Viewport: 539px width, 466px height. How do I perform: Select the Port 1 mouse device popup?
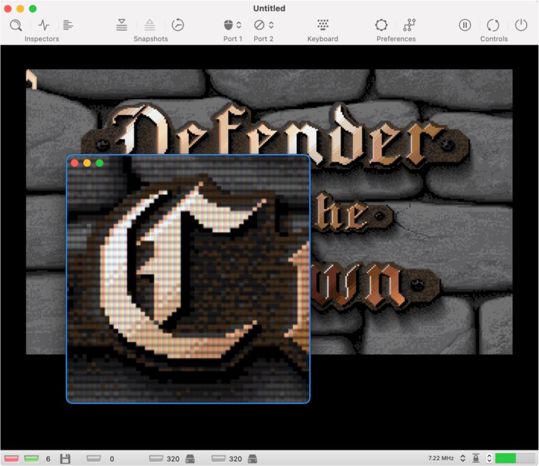232,25
